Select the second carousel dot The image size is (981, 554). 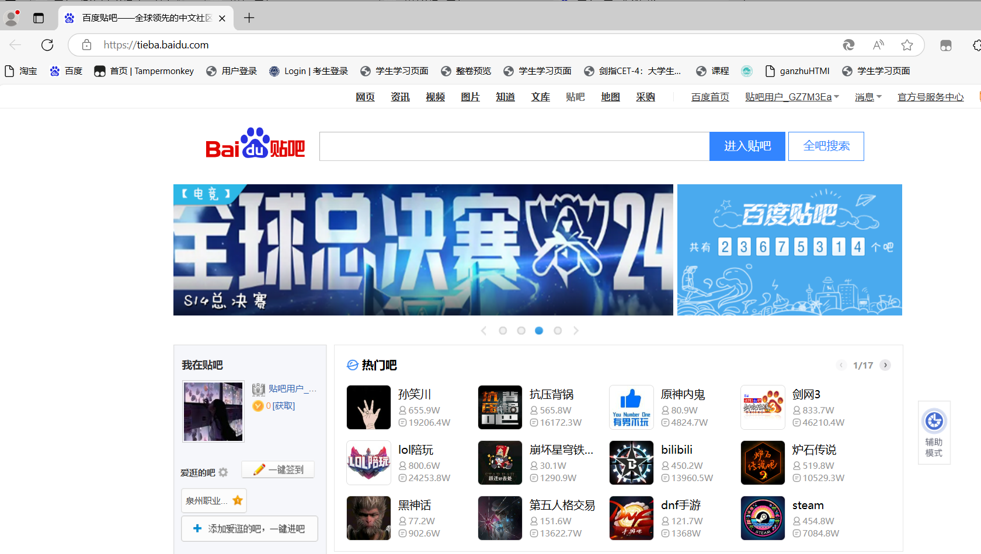pos(521,331)
